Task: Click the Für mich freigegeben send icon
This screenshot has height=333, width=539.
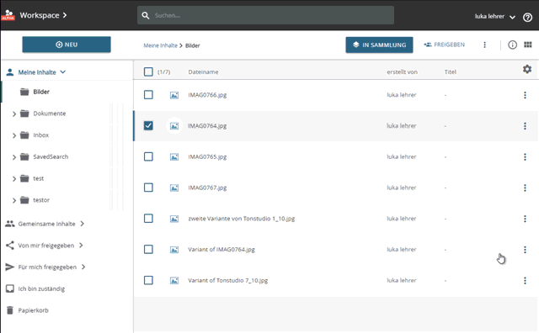Action: click(x=10, y=267)
